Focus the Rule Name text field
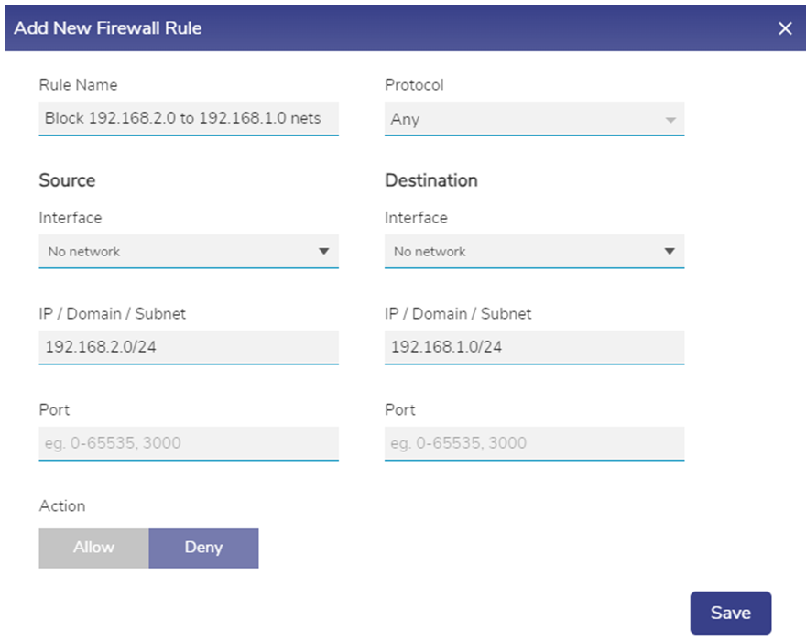Image resolution: width=806 pixels, height=641 pixels. tap(188, 118)
